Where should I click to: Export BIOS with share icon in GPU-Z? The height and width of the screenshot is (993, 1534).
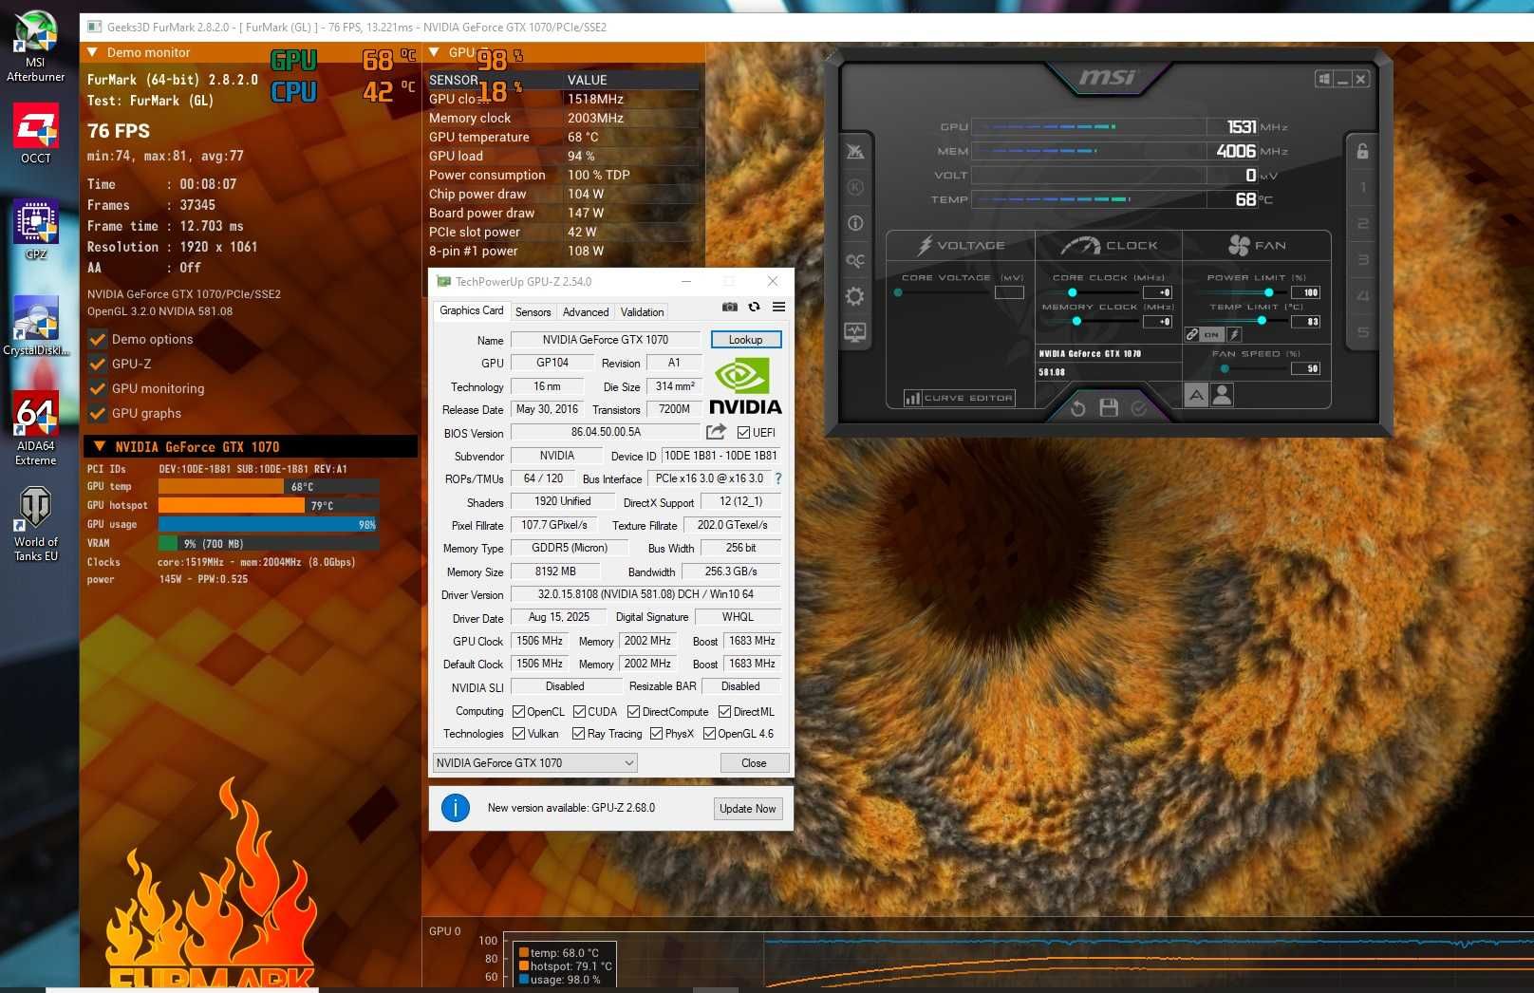[x=716, y=432]
